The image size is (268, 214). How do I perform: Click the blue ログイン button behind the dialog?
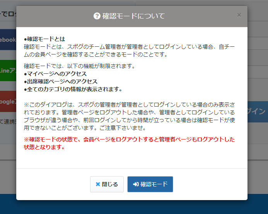tap(258, 112)
